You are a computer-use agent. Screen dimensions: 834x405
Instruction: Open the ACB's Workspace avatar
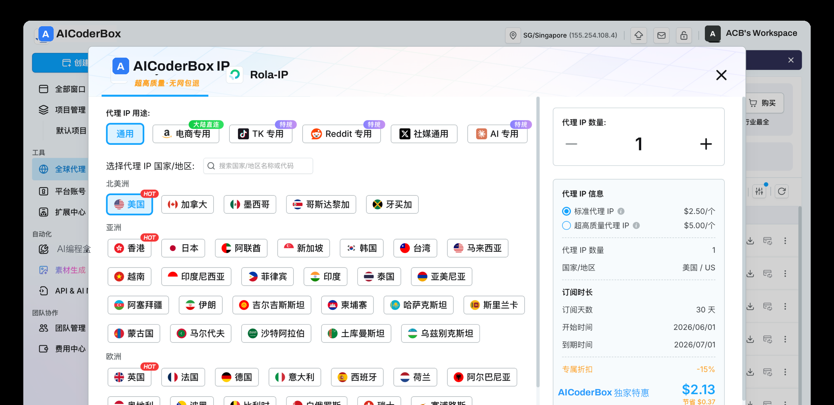pos(713,34)
